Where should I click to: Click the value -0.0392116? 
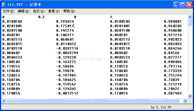click(67, 48)
